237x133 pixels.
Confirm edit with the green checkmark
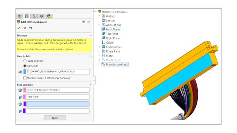(19, 28)
